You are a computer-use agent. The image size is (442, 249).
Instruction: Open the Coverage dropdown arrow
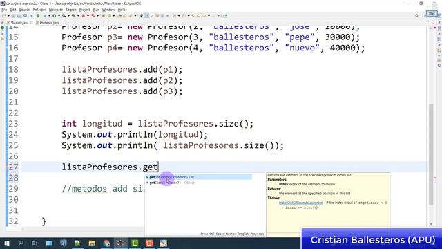[x=68, y=16]
